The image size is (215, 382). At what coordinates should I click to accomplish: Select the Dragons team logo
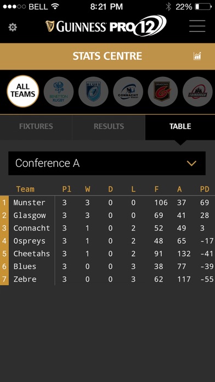[x=163, y=92]
